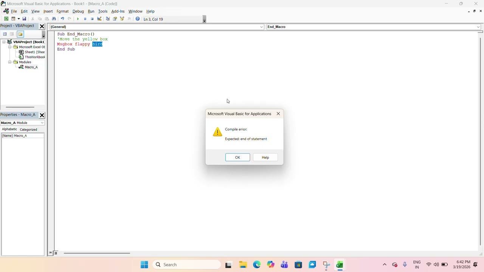Screen dimensions: 484x272
Task: Click the Find binoculars icon
Action: tap(54, 19)
